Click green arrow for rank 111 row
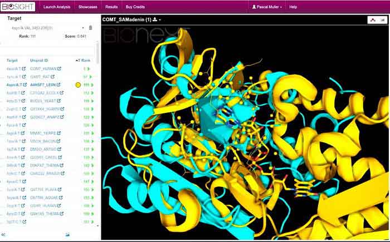The width and height of the screenshot is (390, 242). 92,85
